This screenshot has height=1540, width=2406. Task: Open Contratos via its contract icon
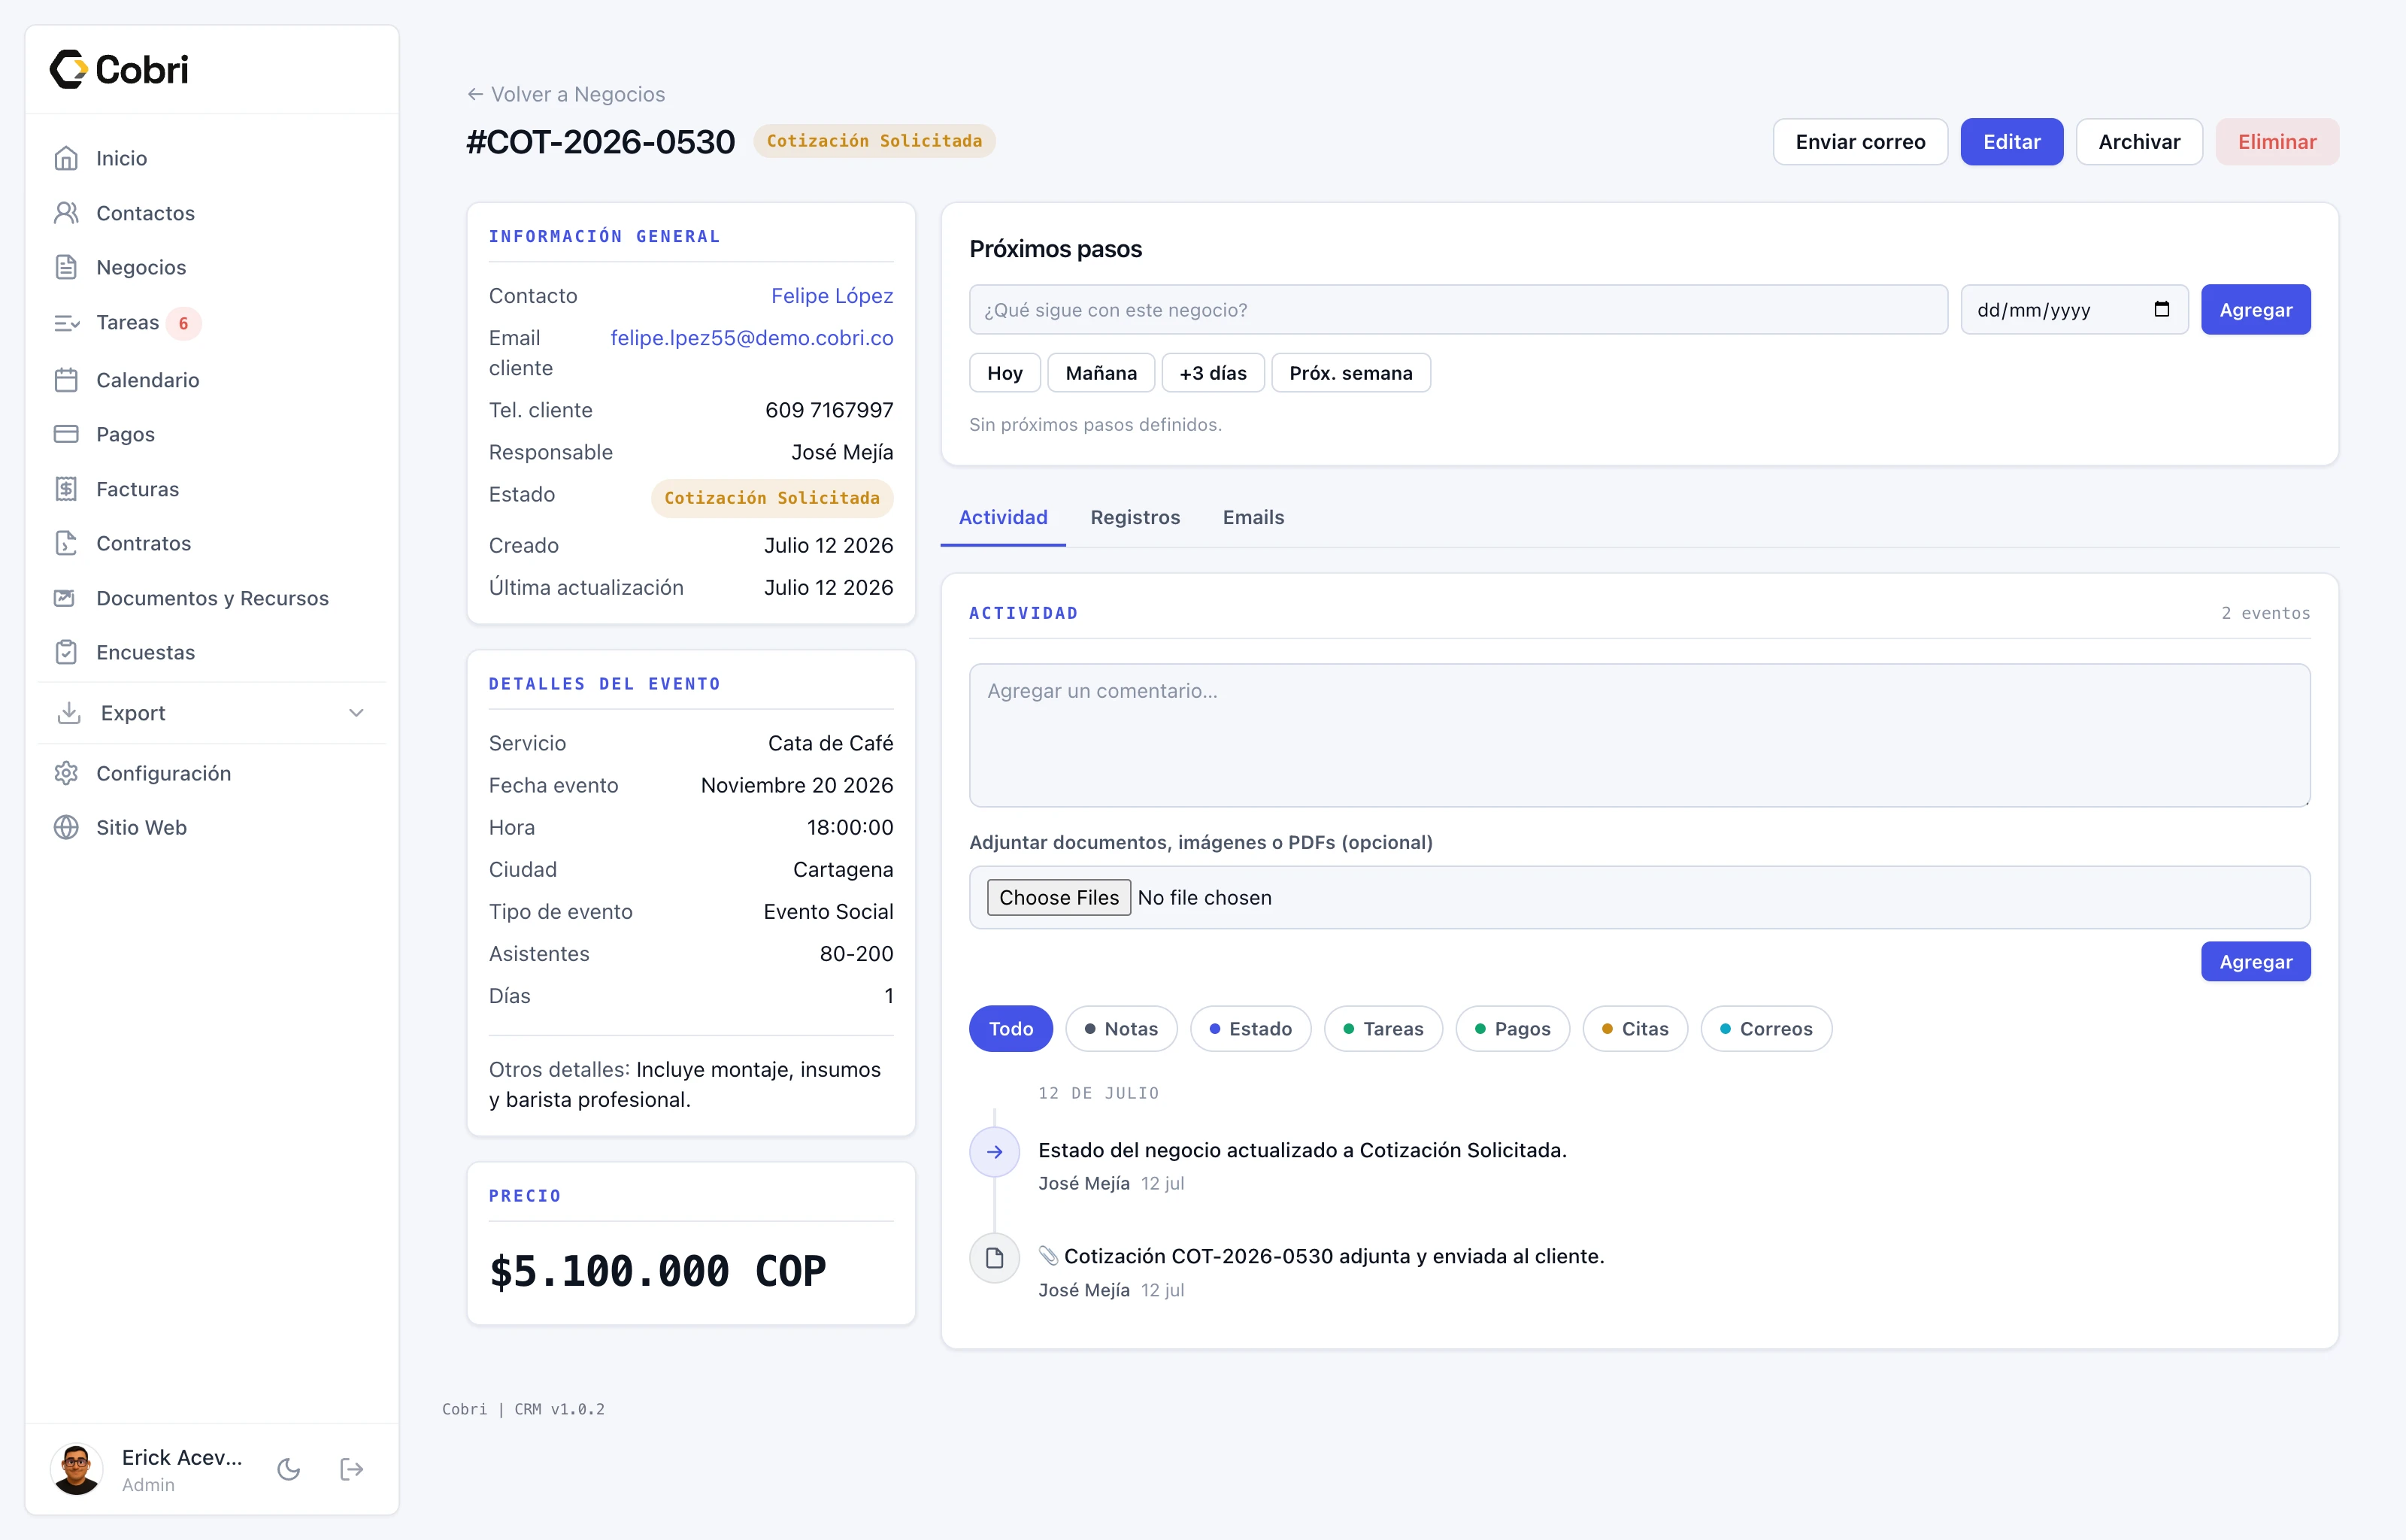(x=66, y=543)
